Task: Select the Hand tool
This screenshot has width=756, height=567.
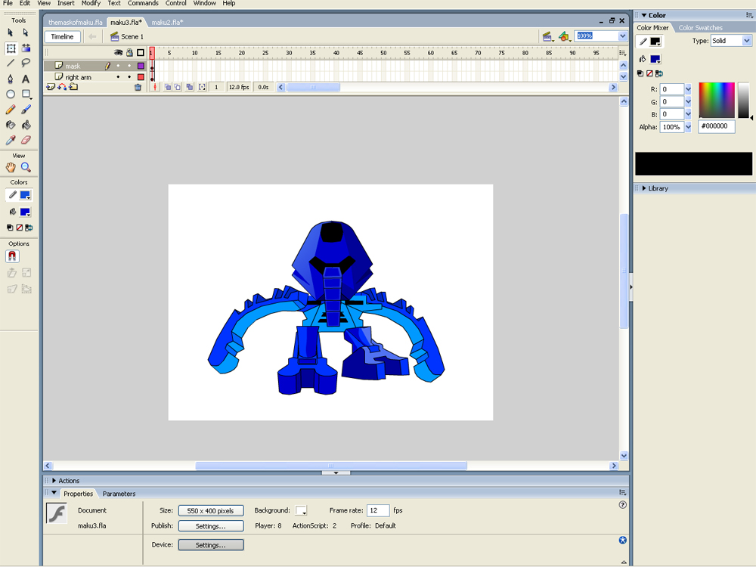Action: coord(11,168)
